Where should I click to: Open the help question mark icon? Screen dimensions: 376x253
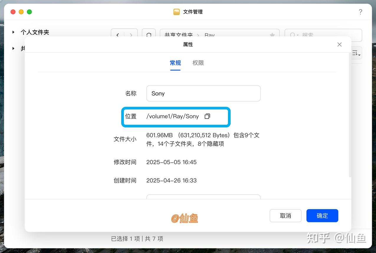(x=360, y=12)
